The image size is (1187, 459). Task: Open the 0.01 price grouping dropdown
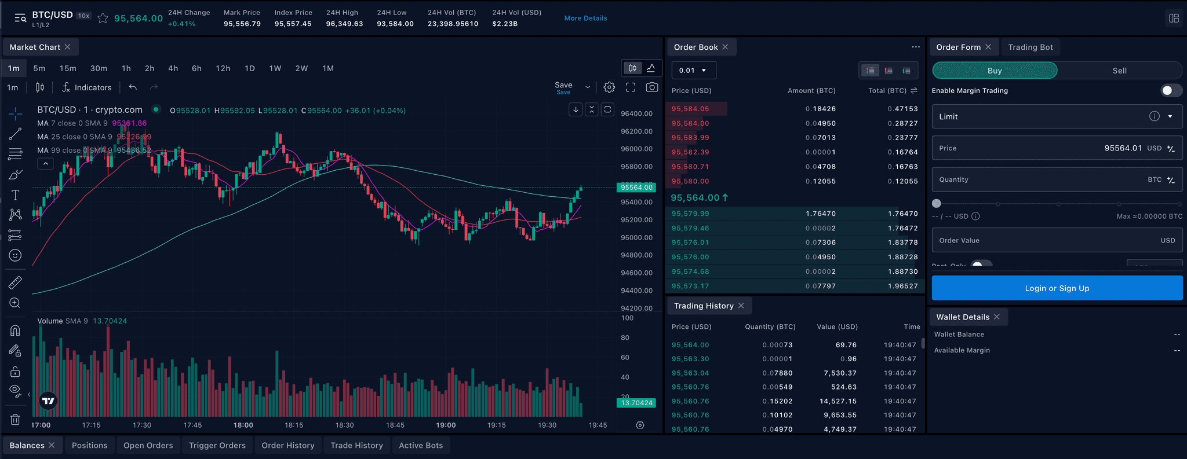[x=694, y=70]
